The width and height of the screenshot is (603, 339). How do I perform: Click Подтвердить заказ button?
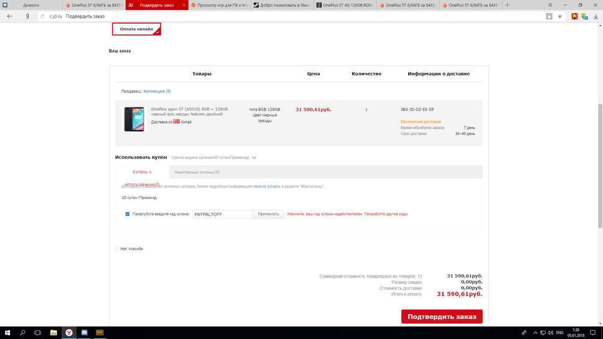pos(442,317)
